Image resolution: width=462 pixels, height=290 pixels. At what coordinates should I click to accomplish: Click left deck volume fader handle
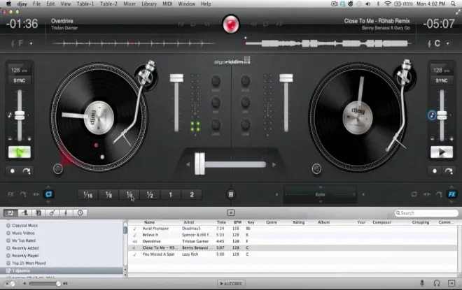tap(176, 78)
